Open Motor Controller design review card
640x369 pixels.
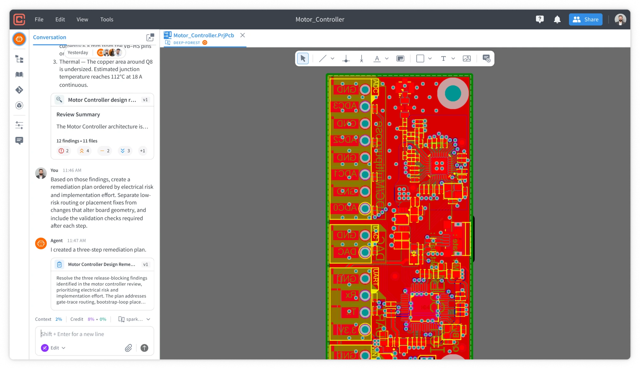(102, 126)
